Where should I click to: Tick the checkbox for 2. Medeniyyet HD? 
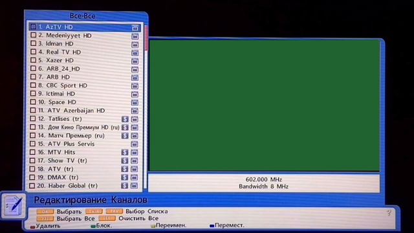pos(33,35)
